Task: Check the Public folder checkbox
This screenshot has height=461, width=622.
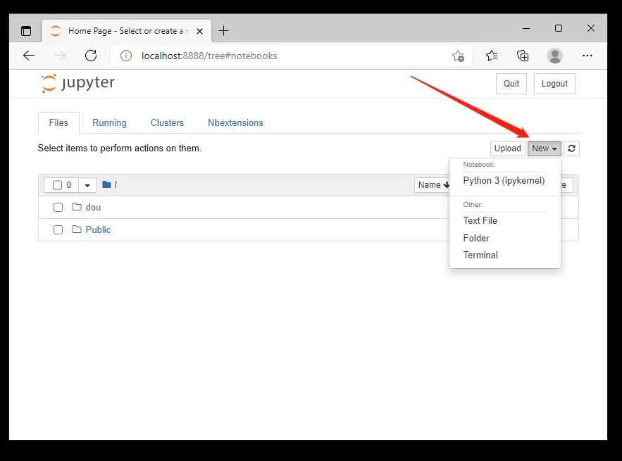Action: 58,230
